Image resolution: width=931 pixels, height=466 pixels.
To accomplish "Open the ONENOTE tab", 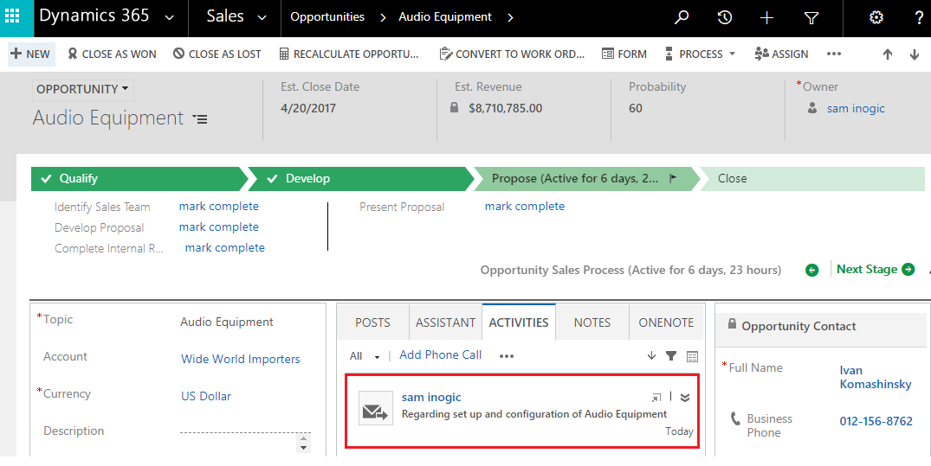I will tap(666, 322).
